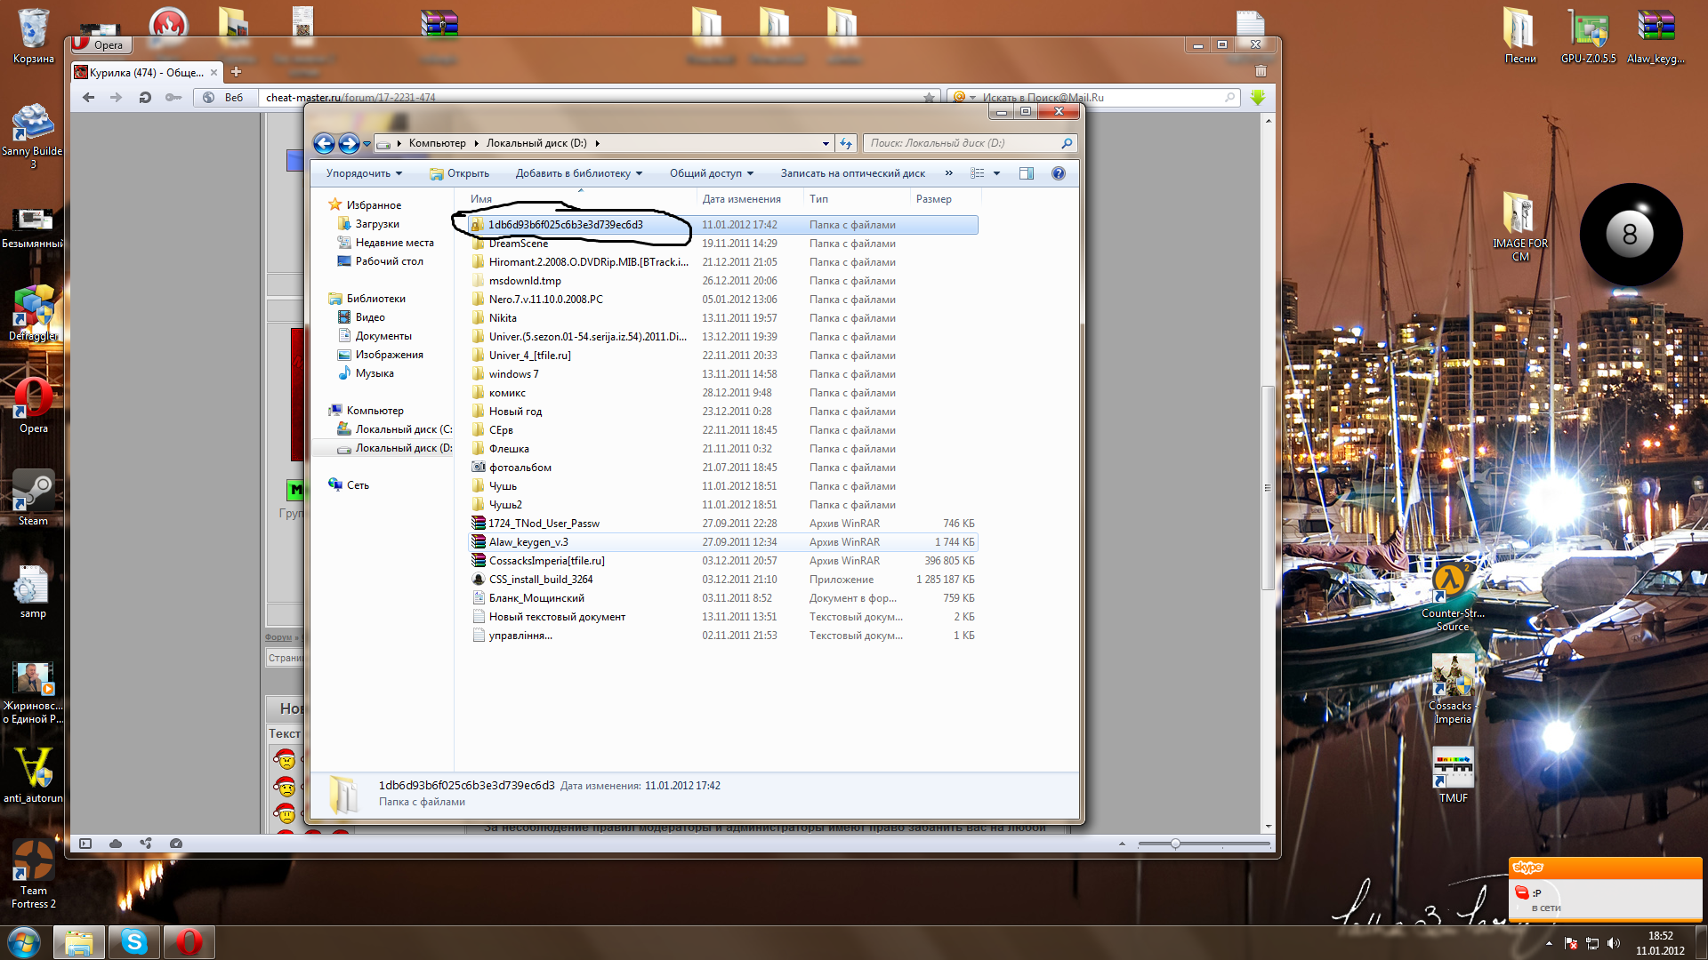Open the Добавить в библиотеку dropdown
Screen dimensions: 1708x960
pos(578,173)
